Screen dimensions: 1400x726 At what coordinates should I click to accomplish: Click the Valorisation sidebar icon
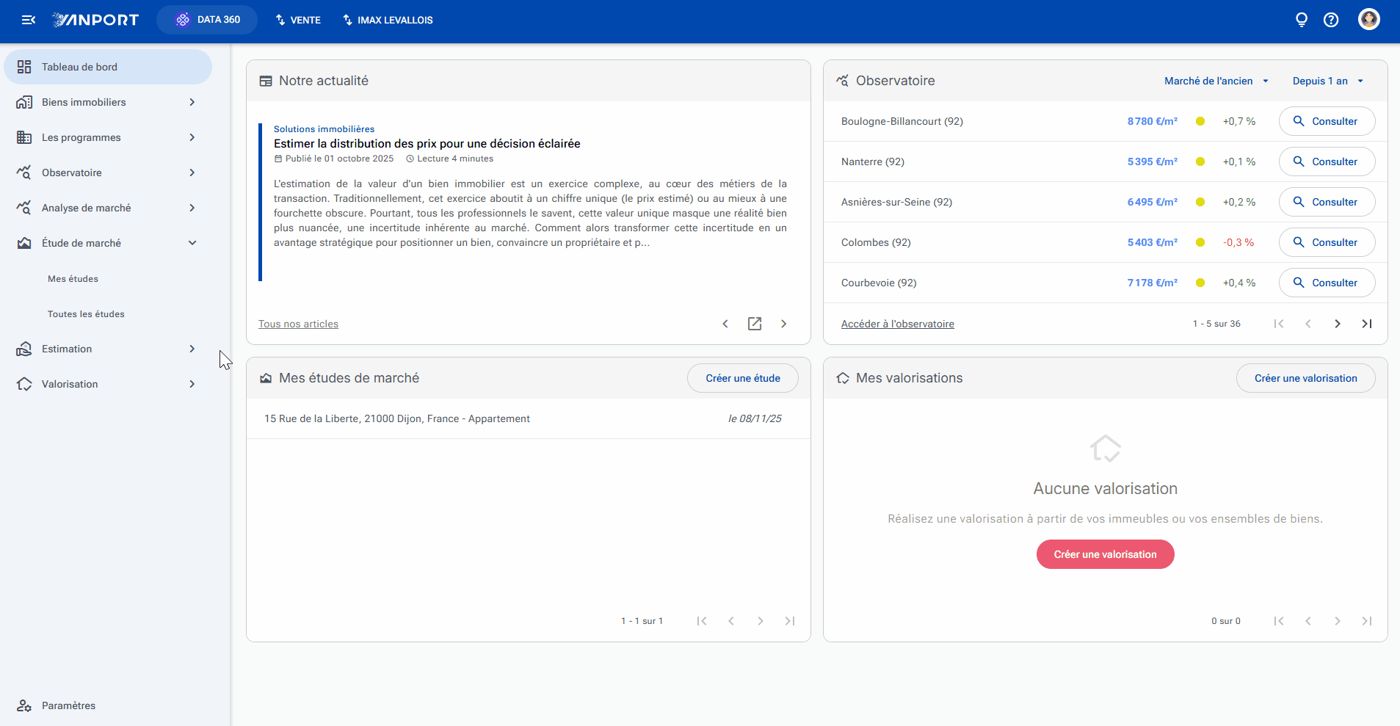[24, 384]
